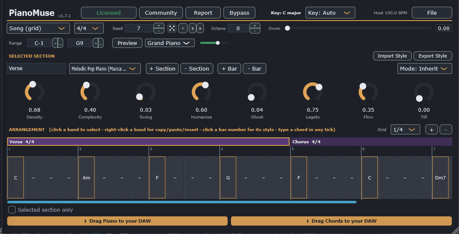Click the Verse section name field
Viewport: 459px width, 234px height.
pyautogui.click(x=36, y=68)
